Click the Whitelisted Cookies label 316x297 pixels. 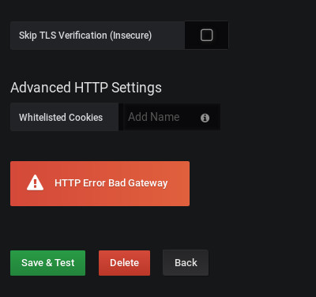[61, 117]
